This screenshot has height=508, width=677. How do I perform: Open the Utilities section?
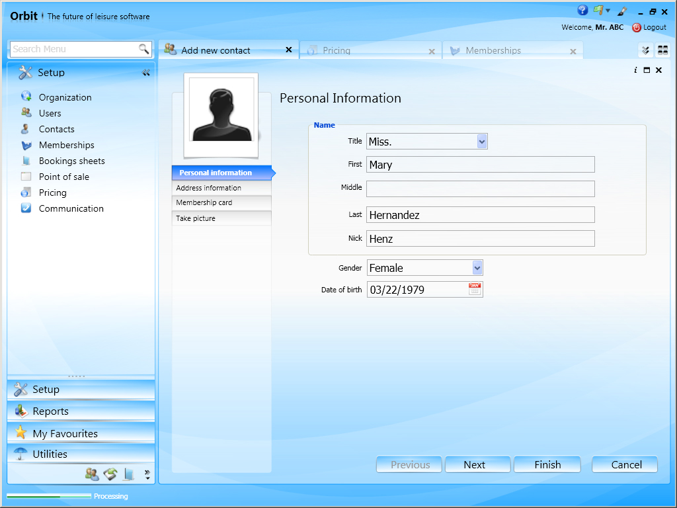click(x=81, y=454)
